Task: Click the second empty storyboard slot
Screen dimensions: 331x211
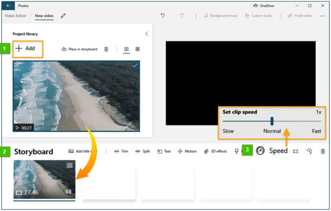Action: (x=167, y=184)
